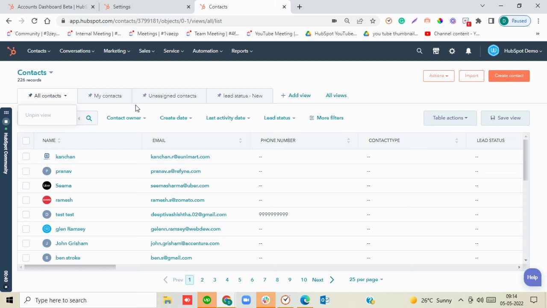Expand the HubSpot Demo account menu
The image size is (547, 308).
pos(523,51)
